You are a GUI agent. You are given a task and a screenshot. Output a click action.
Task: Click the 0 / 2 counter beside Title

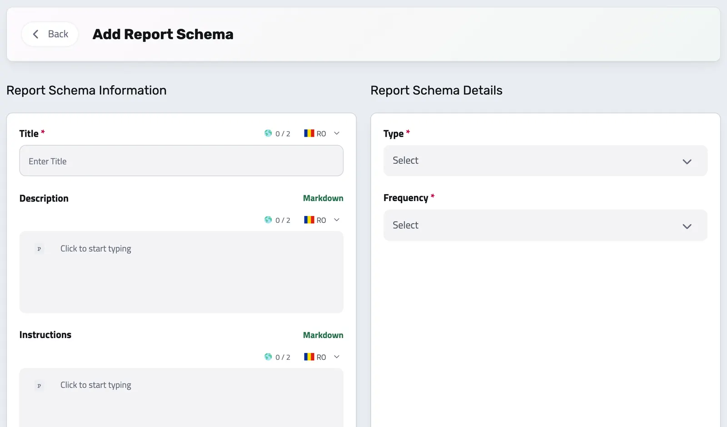pyautogui.click(x=283, y=134)
